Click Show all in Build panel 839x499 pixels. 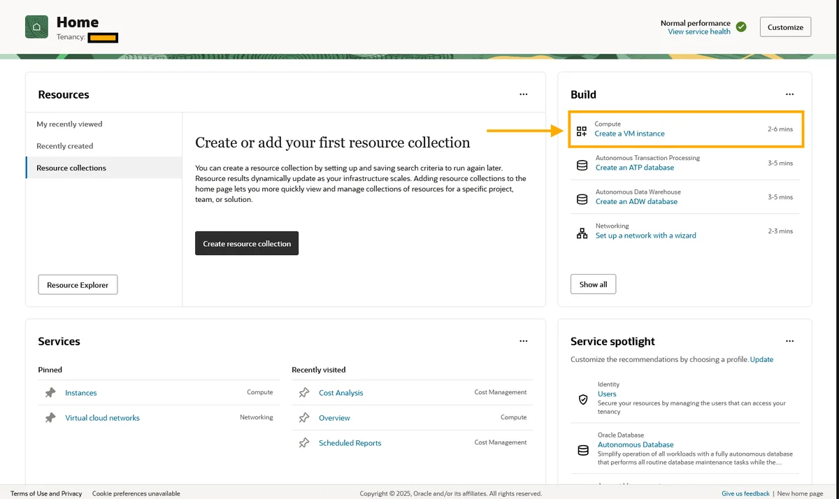[x=594, y=284]
